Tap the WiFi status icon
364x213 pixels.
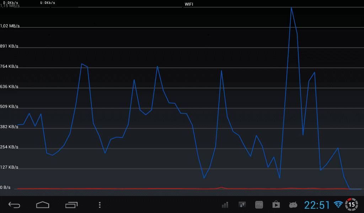(x=338, y=204)
